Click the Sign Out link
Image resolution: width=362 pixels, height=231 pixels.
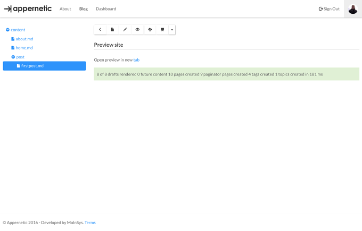329,9
